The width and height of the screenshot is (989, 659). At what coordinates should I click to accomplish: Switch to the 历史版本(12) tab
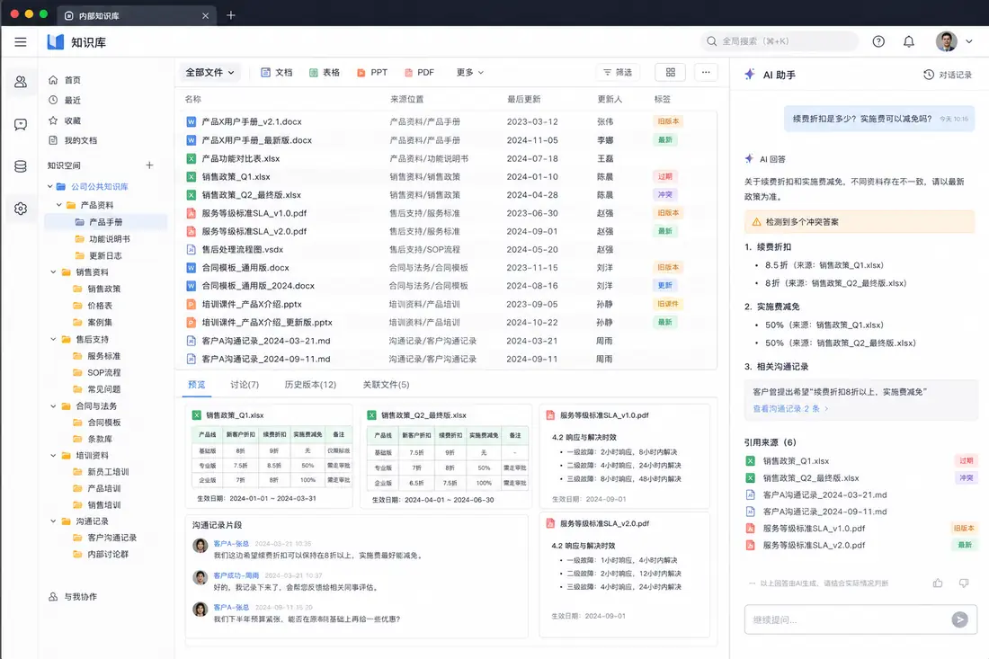pyautogui.click(x=310, y=385)
